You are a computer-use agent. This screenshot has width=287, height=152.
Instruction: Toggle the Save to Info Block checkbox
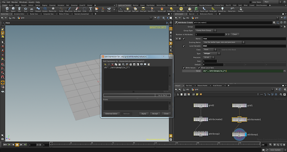tap(220, 50)
